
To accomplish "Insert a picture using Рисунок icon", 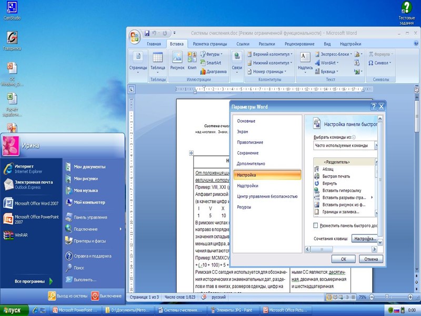I will pos(177,61).
